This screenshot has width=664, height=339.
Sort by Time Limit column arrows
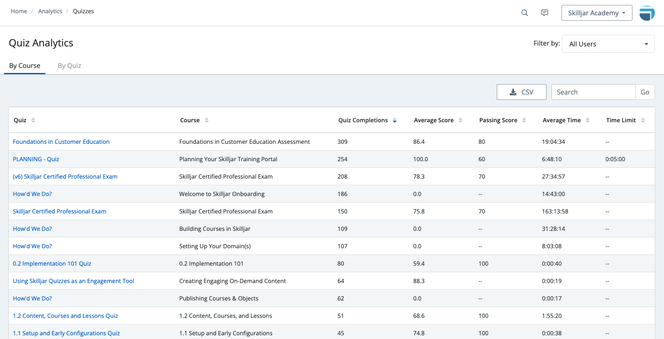(643, 120)
